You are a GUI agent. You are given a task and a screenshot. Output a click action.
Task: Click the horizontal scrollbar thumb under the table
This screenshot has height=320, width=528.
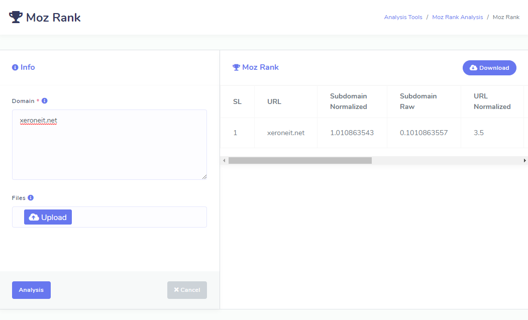(300, 160)
